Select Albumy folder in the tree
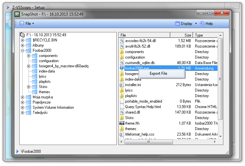This screenshot has width=245, height=166. [38, 45]
